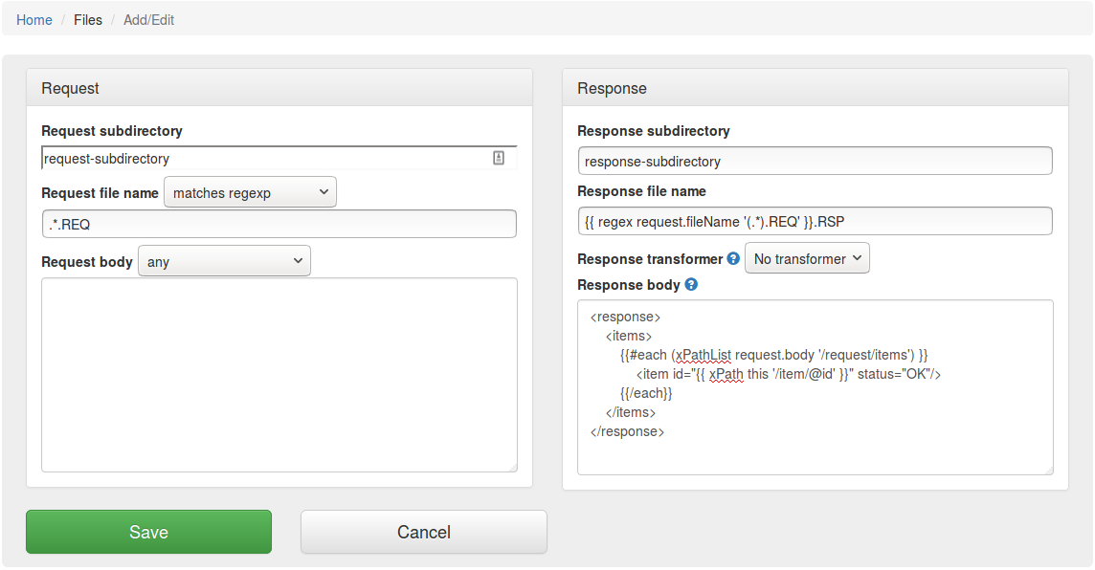
Task: Click the help icon beside Response transformer
Action: point(733,258)
